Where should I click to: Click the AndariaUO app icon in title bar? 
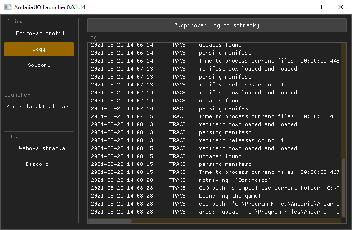[7, 8]
